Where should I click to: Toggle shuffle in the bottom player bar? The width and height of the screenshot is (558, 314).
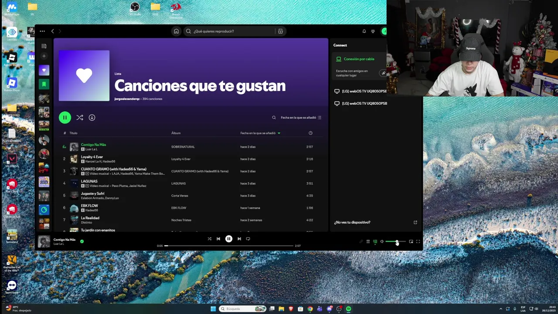point(209,239)
